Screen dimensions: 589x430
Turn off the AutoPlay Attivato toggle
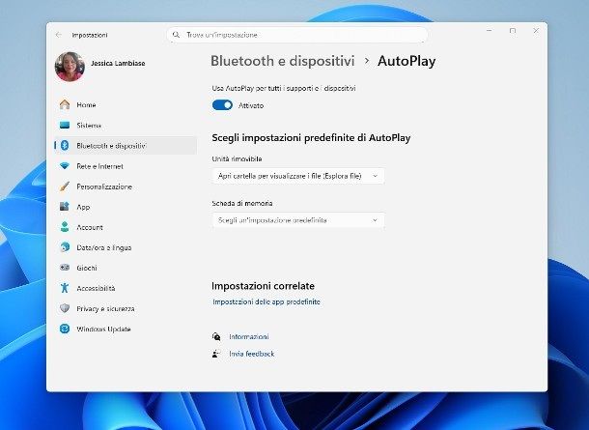coord(222,105)
